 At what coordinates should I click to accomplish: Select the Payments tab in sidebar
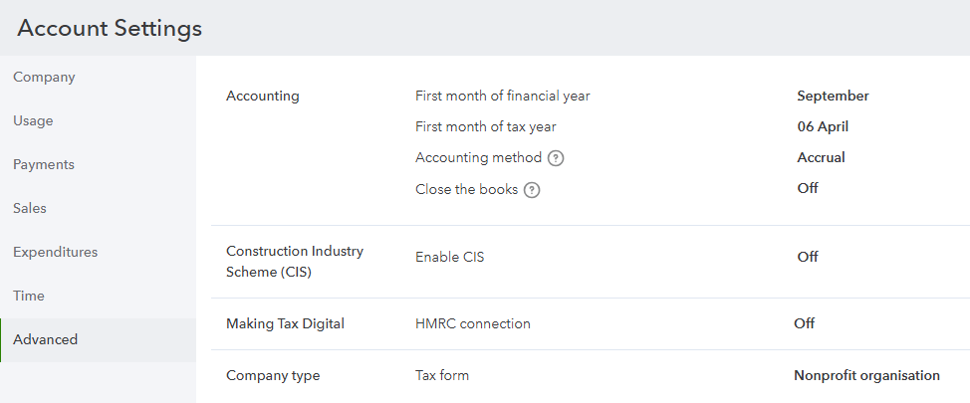pos(44,164)
